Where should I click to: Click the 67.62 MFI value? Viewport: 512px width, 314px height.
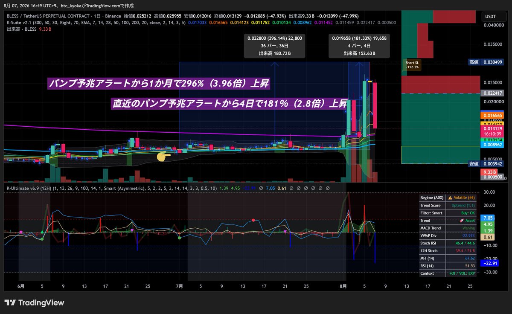[x=470, y=258]
